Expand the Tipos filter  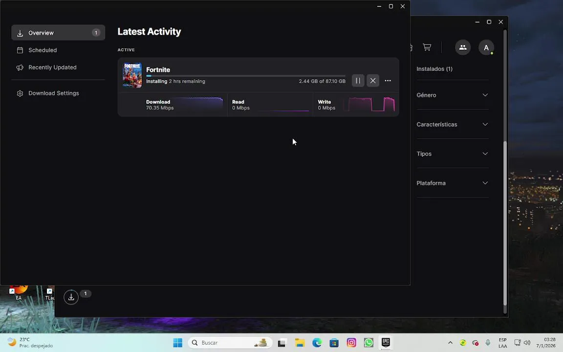pyautogui.click(x=453, y=154)
